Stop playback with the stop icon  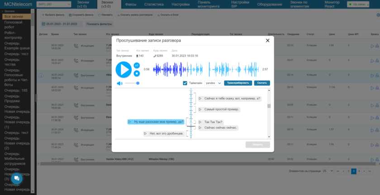(x=137, y=73)
